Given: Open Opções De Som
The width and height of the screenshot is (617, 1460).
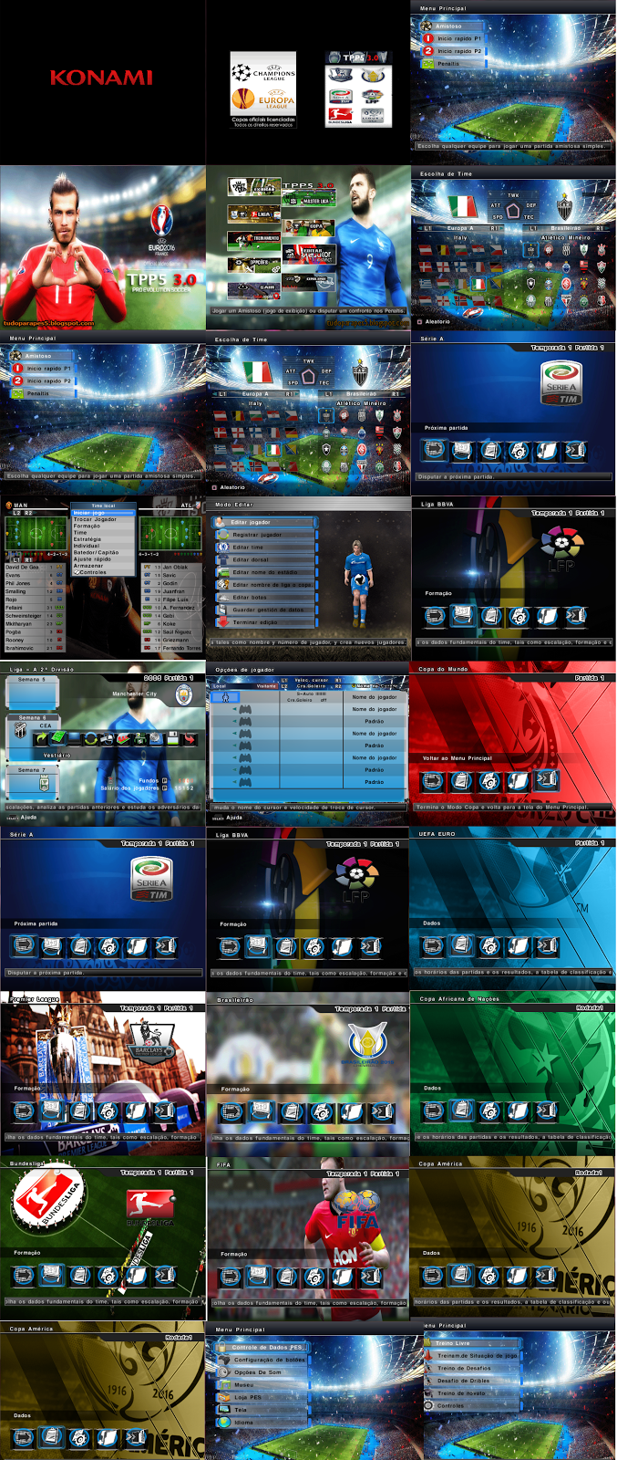Looking at the screenshot, I should click(262, 1372).
